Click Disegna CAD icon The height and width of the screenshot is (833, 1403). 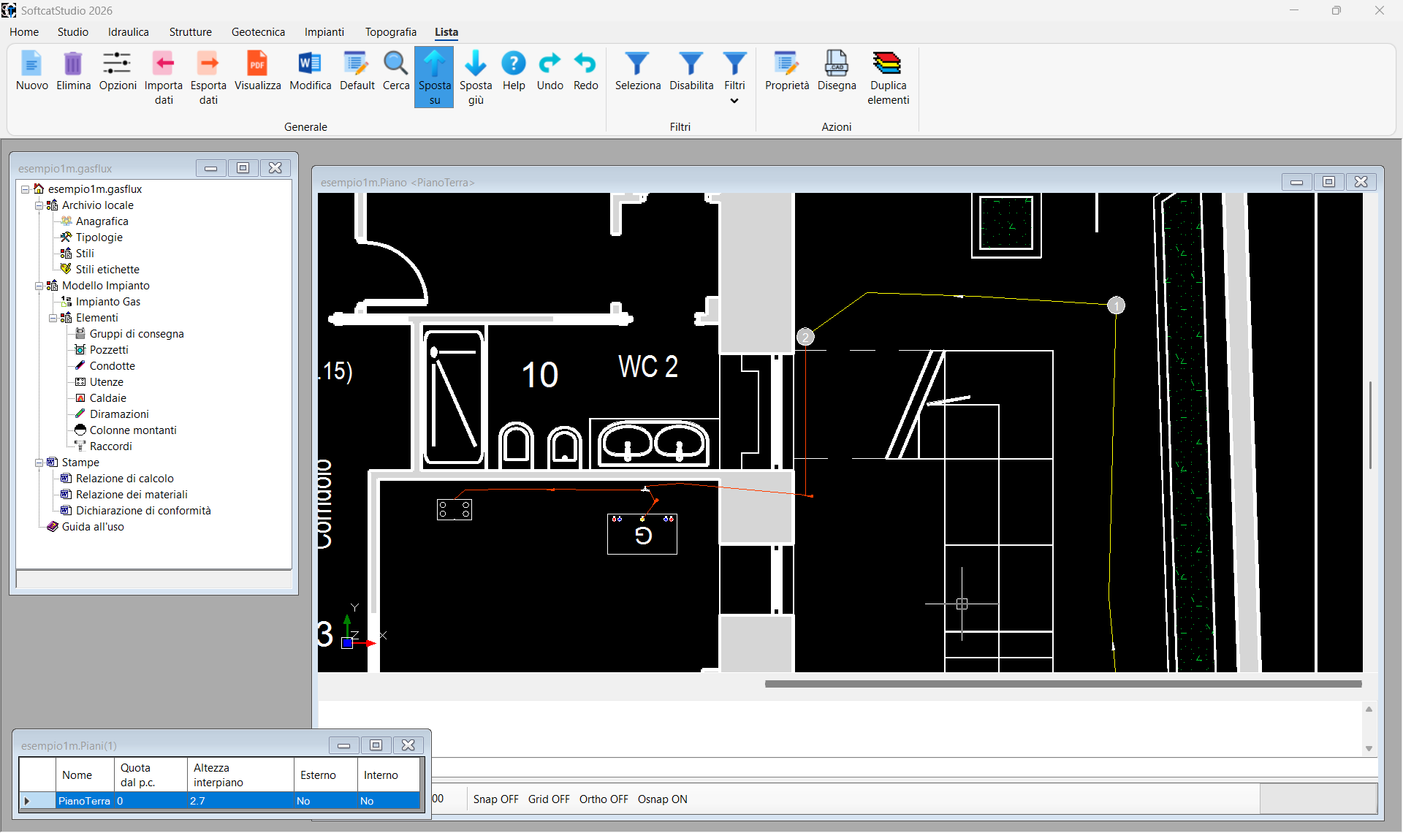pos(836,64)
